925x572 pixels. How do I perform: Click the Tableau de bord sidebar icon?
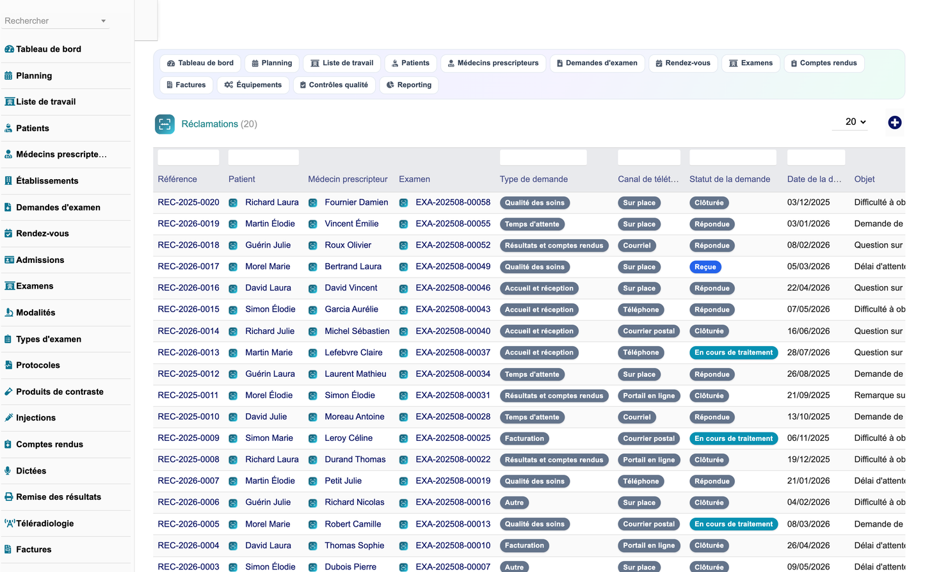[9, 49]
